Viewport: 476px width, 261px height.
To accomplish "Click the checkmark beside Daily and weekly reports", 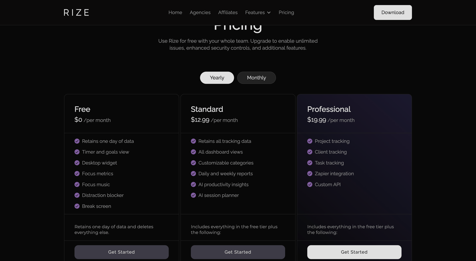I will click(x=193, y=173).
